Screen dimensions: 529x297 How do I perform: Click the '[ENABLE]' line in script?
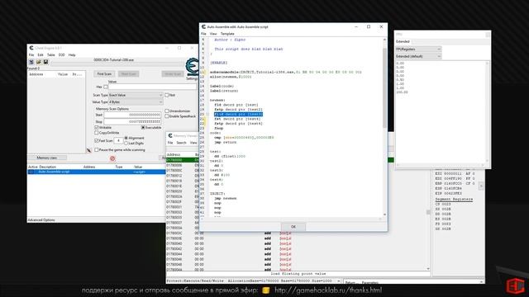coord(218,63)
